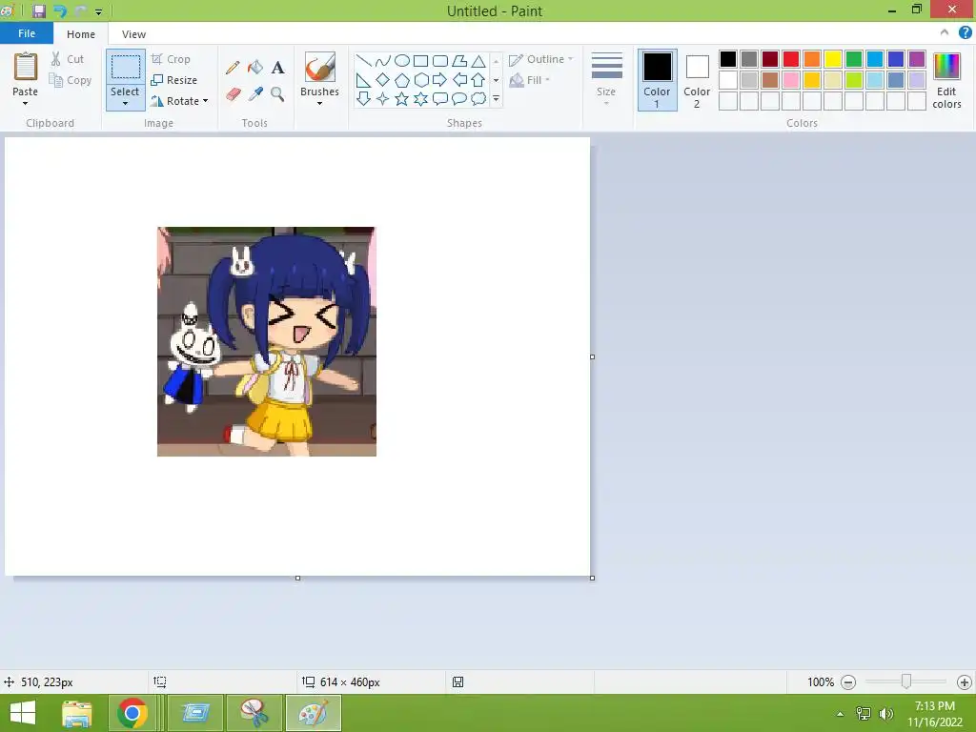Choose the Diamond shape
Screen dimensions: 976x732
(x=383, y=80)
